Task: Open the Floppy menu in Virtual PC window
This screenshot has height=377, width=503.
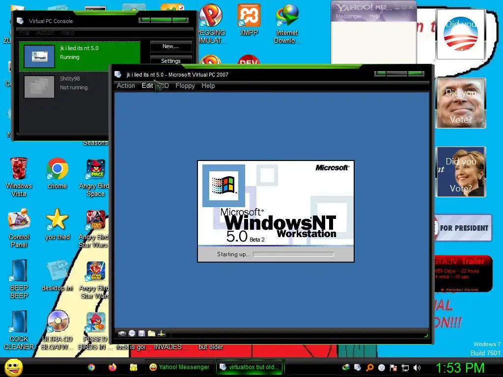Action: 185,85
